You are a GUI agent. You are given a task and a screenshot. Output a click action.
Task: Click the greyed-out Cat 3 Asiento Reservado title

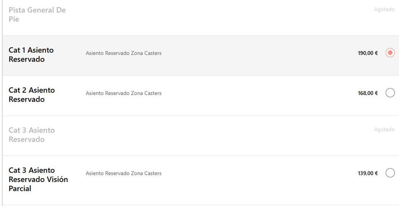pos(32,135)
